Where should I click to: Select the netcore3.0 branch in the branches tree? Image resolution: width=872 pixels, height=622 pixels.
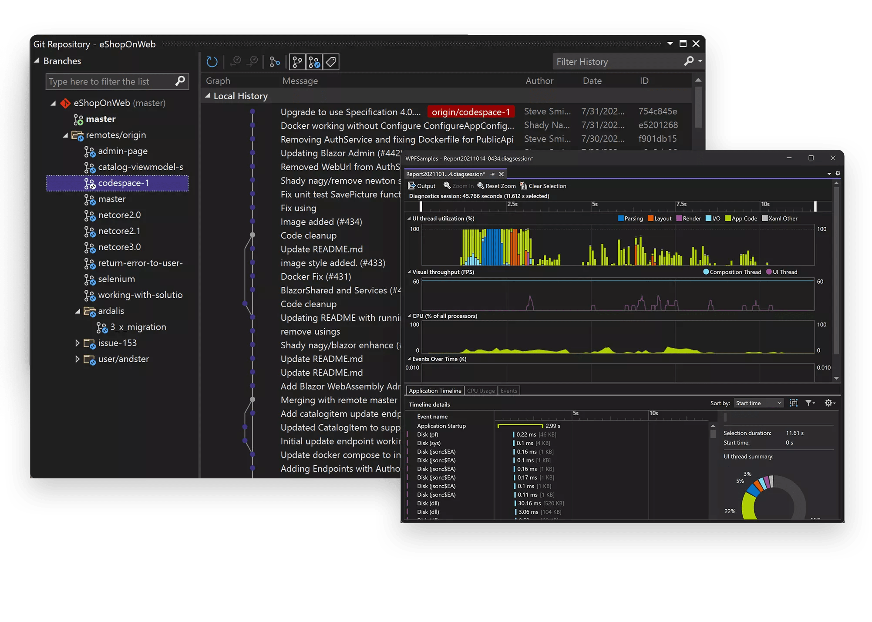(x=120, y=247)
